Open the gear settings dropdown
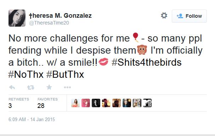Screen dimensions: 215x136 164,15
